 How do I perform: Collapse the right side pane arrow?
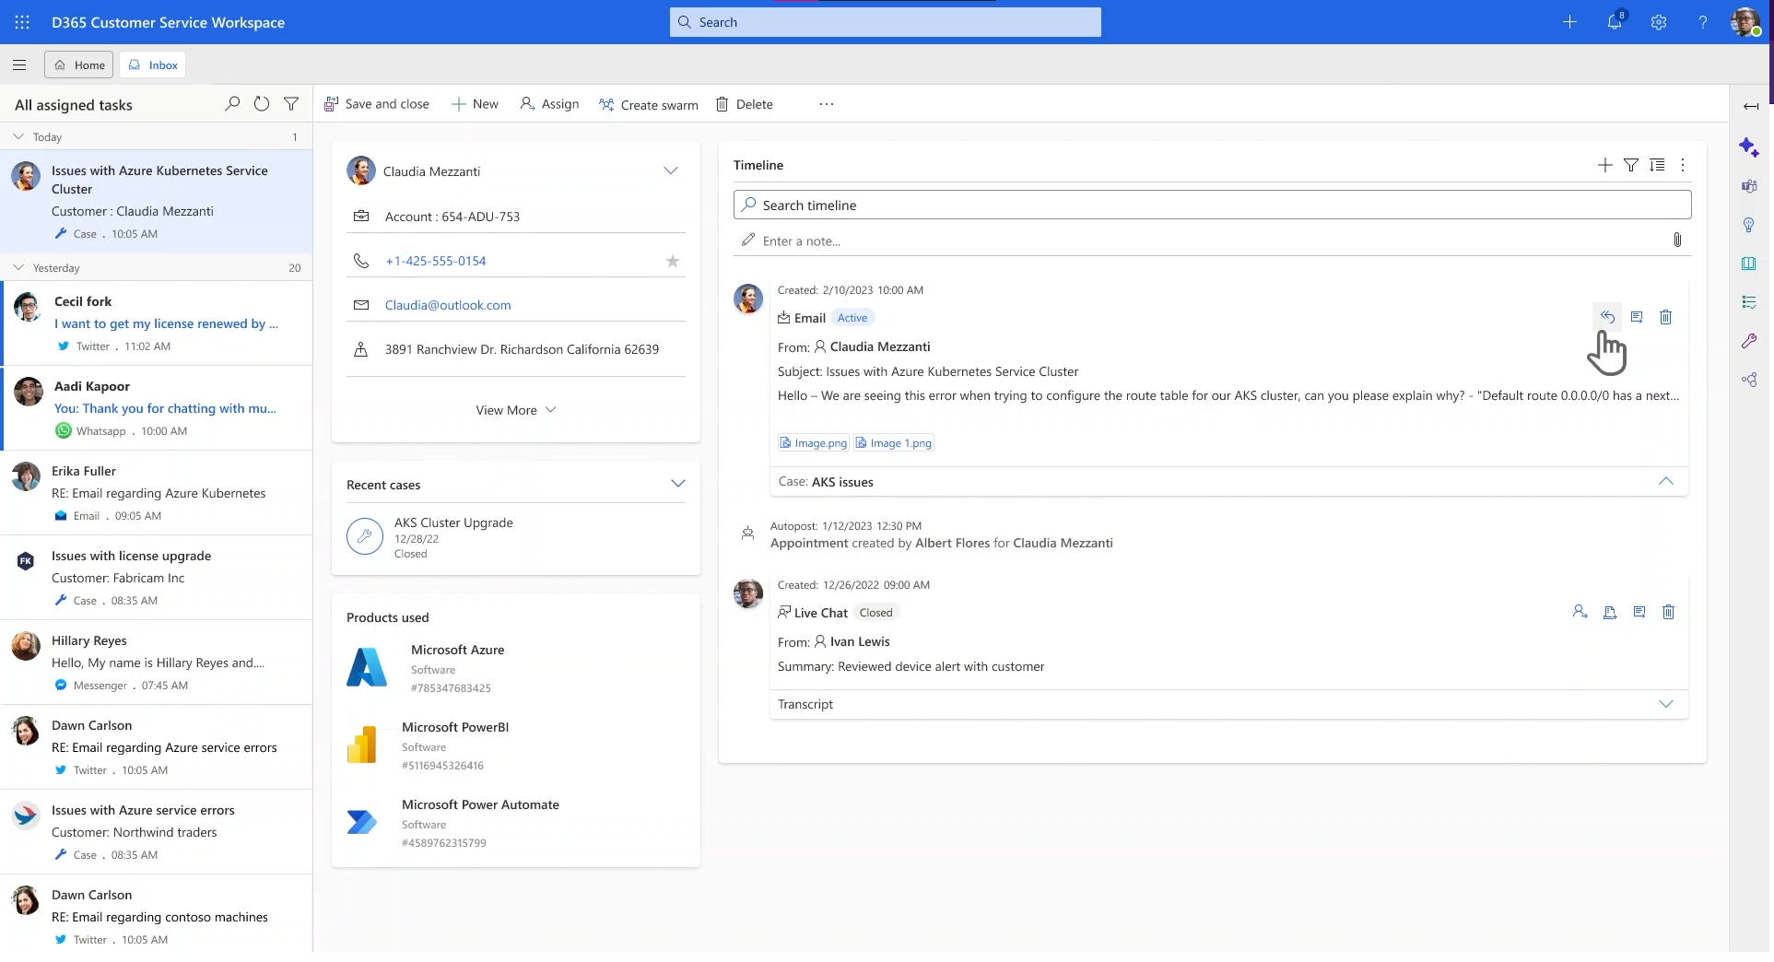point(1751,106)
